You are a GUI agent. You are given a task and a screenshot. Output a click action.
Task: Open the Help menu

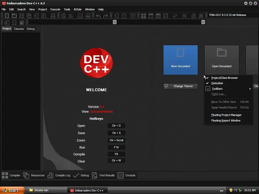pyautogui.click(x=101, y=9)
